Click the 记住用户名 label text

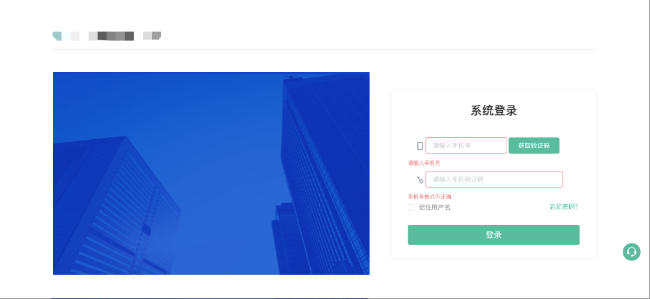(434, 207)
